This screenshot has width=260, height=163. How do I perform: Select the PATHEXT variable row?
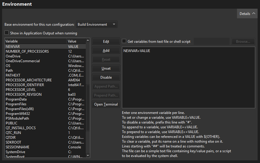coord(45,75)
